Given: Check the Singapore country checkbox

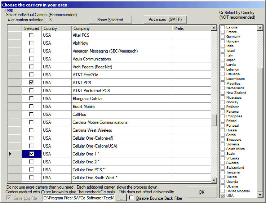Looking at the screenshot, I should coord(223,139).
